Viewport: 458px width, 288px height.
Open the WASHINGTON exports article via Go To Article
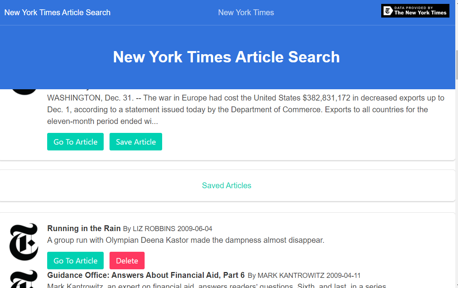point(75,142)
